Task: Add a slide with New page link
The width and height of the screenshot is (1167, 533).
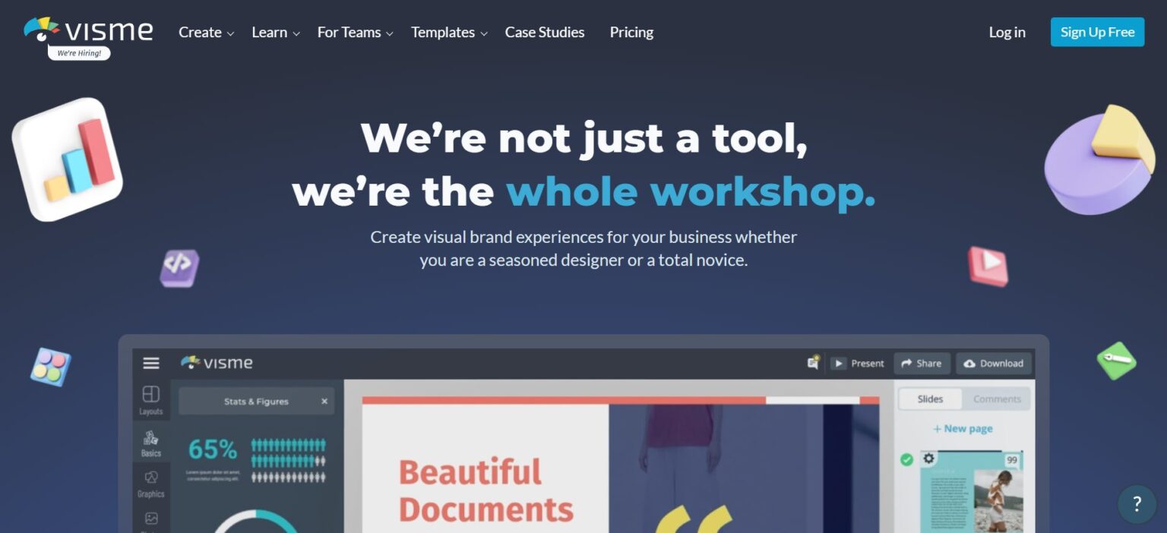Action: pyautogui.click(x=962, y=428)
